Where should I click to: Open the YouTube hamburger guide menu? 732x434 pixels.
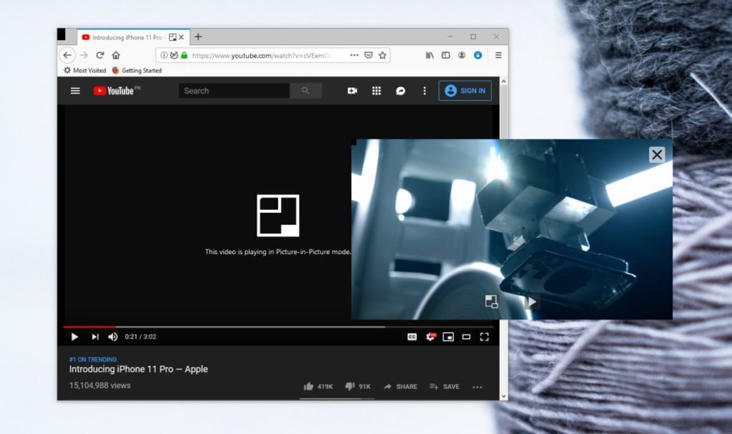[75, 91]
